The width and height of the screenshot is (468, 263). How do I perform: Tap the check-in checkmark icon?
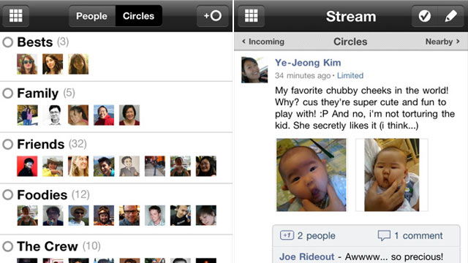(x=424, y=16)
